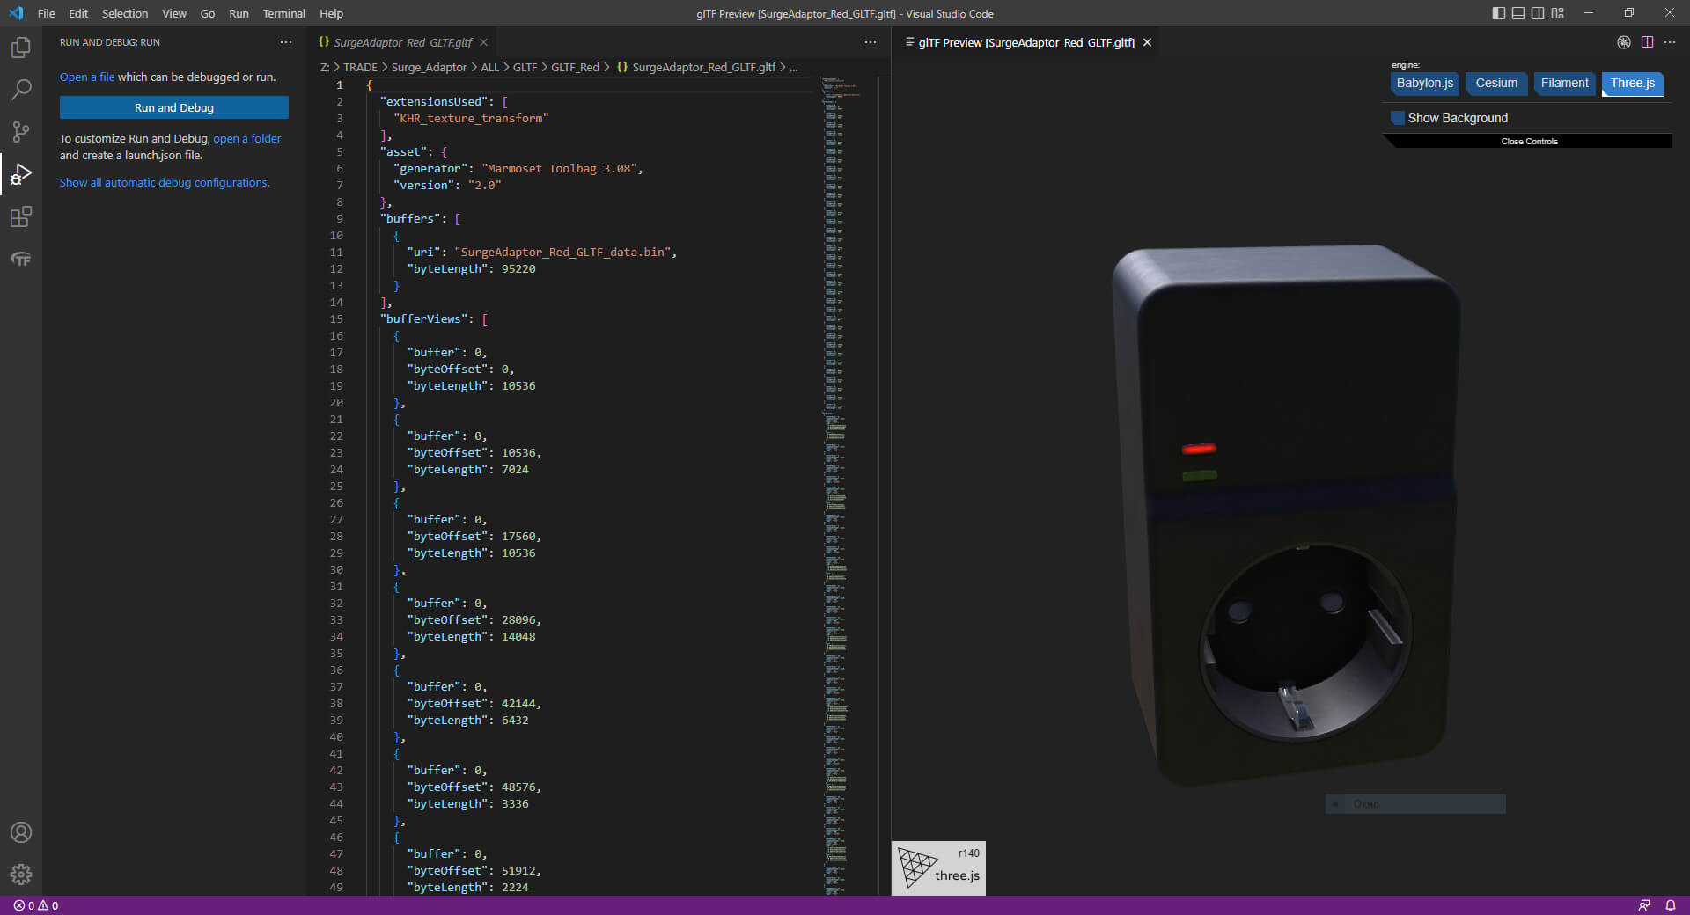Open the Explorer view in activity bar
1690x915 pixels.
21,48
